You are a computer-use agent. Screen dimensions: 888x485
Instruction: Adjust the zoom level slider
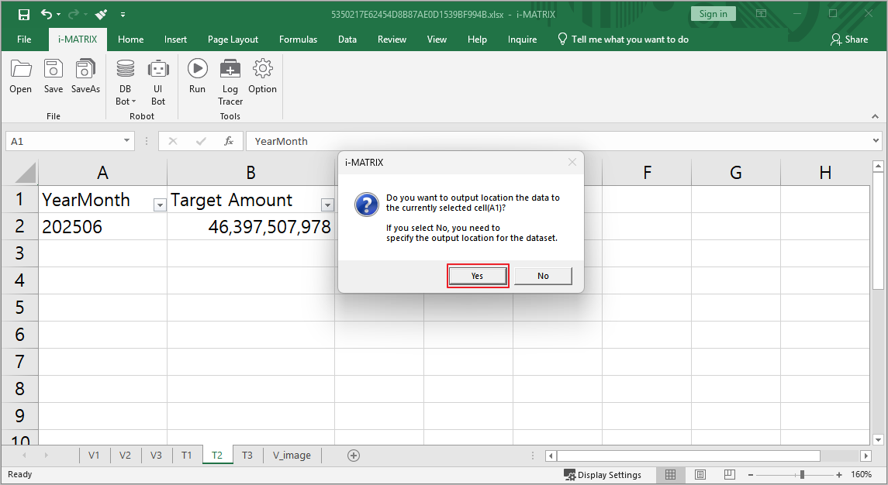click(x=802, y=474)
